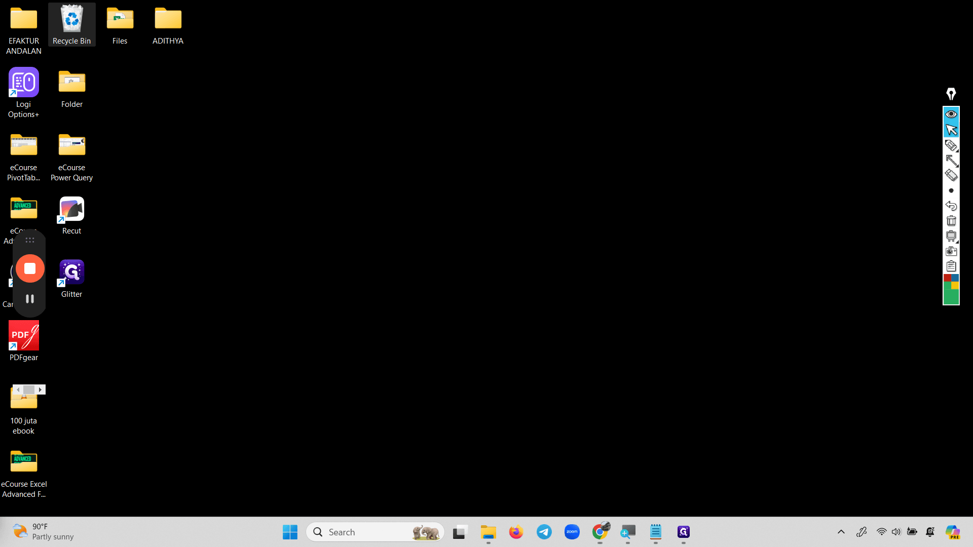
Task: Undo last annotation with the curved arrow
Action: point(951,206)
